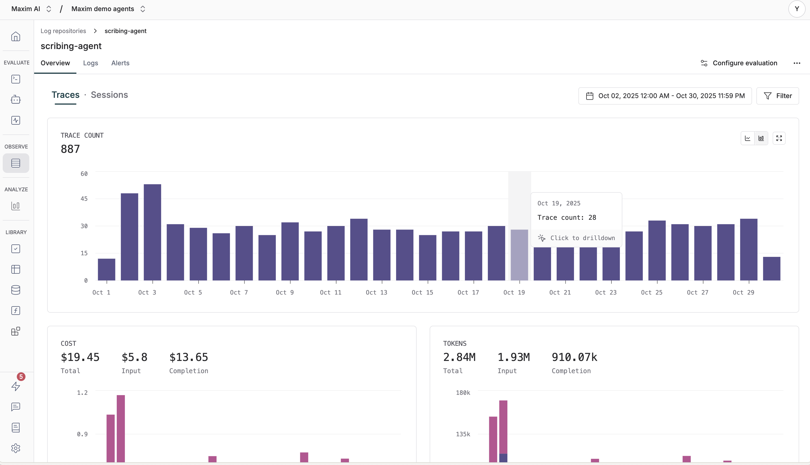Open the Maxim AI organization switcher
810x465 pixels.
coord(31,9)
